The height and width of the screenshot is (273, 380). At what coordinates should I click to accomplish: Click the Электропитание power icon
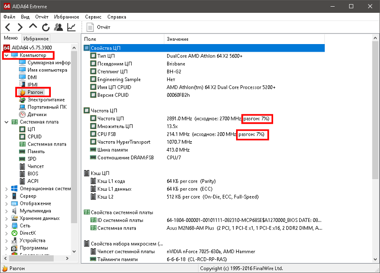click(x=22, y=100)
